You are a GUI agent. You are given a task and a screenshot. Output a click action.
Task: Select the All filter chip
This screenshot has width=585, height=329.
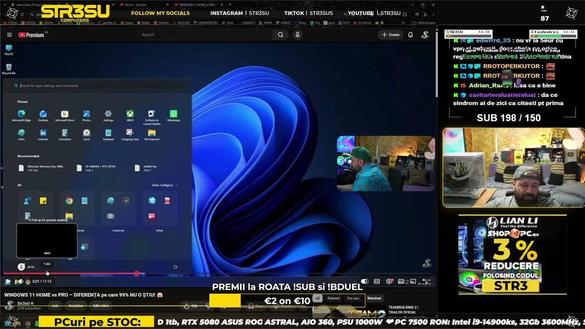(317, 298)
